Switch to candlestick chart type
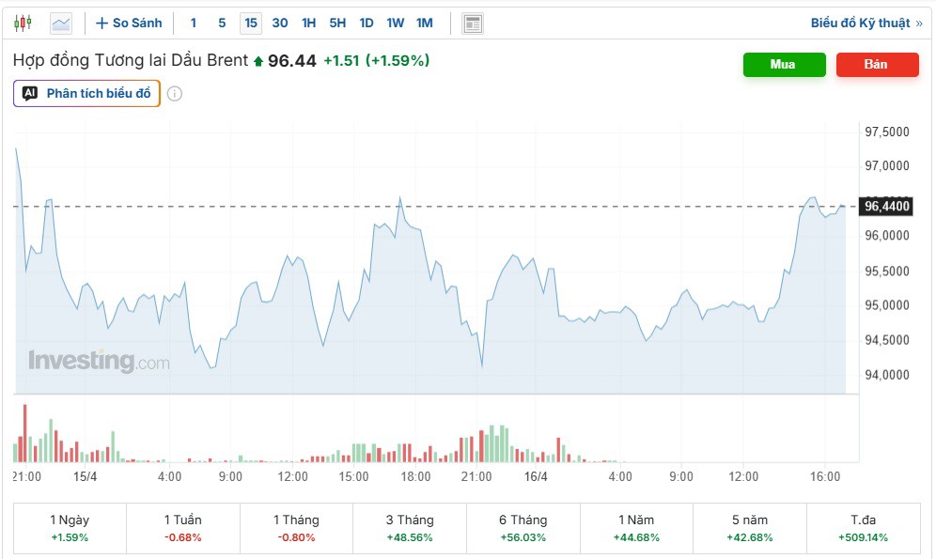Viewport: 936px width, 559px height. 23,23
